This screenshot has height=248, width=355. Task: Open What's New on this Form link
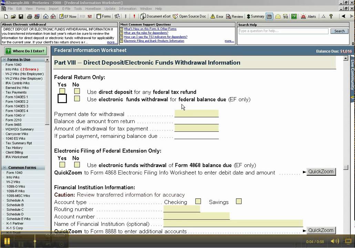150,29
